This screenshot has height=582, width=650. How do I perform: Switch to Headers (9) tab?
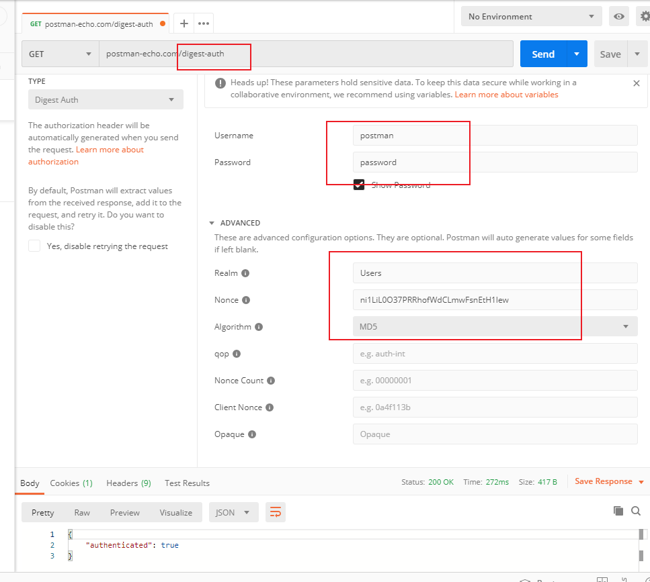click(x=128, y=483)
